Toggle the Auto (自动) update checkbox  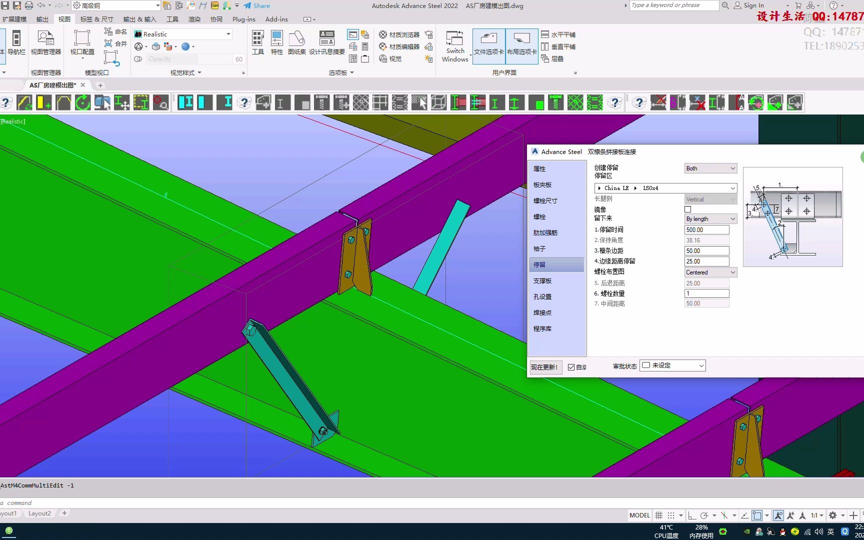[x=571, y=367]
